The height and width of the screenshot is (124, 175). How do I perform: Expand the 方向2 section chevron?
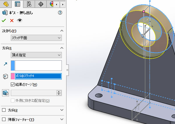[x=62, y=110]
